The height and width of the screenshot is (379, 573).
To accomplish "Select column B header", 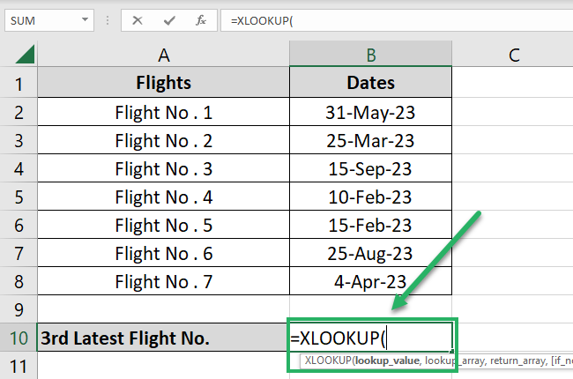I will [371, 56].
